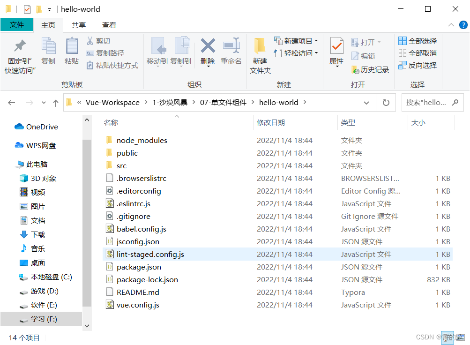Click the Paste clipboard icon
Image resolution: width=470 pixels, height=345 pixels.
[72, 45]
